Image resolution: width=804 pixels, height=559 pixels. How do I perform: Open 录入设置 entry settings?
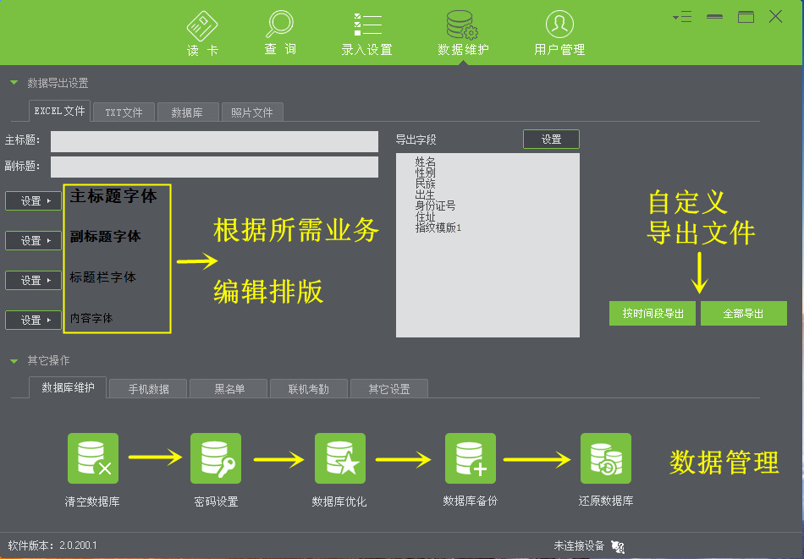coord(368,31)
